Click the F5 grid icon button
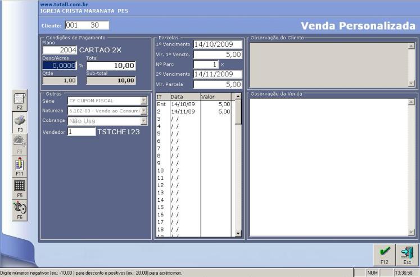 pos(20,188)
